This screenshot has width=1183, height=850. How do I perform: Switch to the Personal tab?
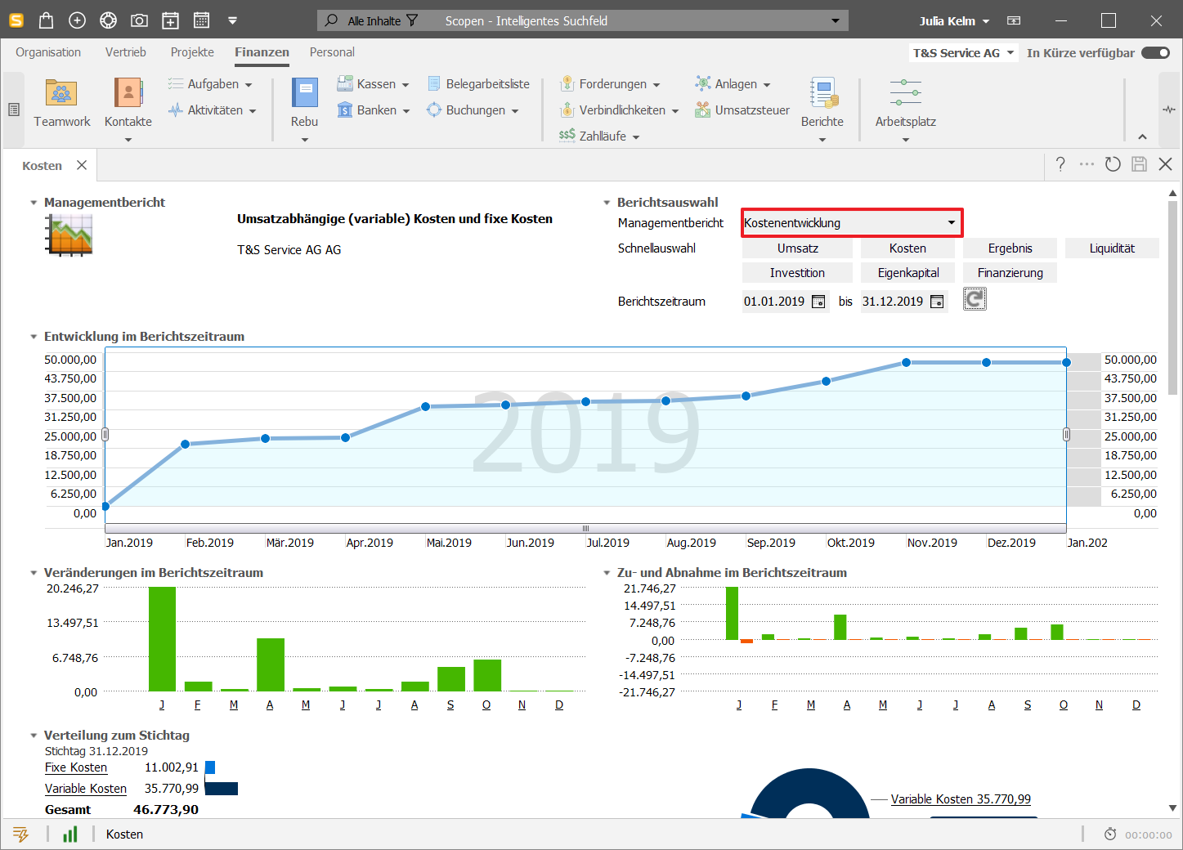[x=332, y=51]
